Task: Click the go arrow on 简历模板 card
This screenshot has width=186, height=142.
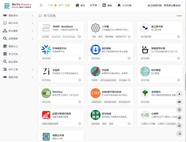Action: click(129, 58)
